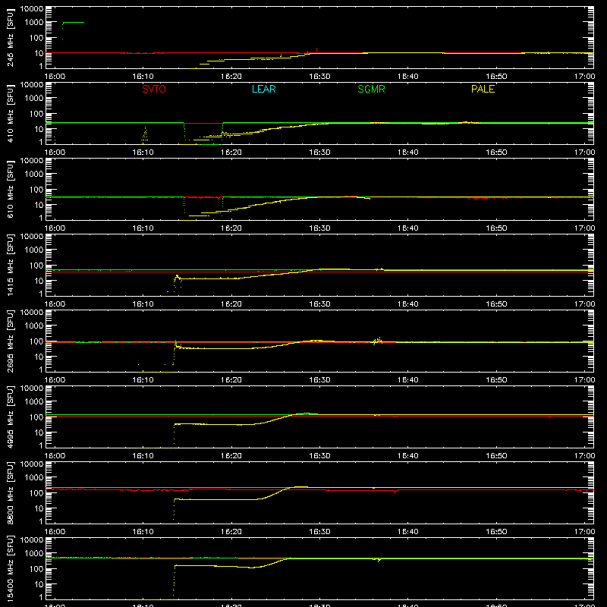Click the 17:00 time label below 4995 MHz plot
Image resolution: width=607 pixels, height=607 pixels.
[584, 456]
